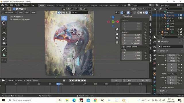Click the zoom viewport magnifier icon
The image size is (184, 103).
(x=117, y=29)
